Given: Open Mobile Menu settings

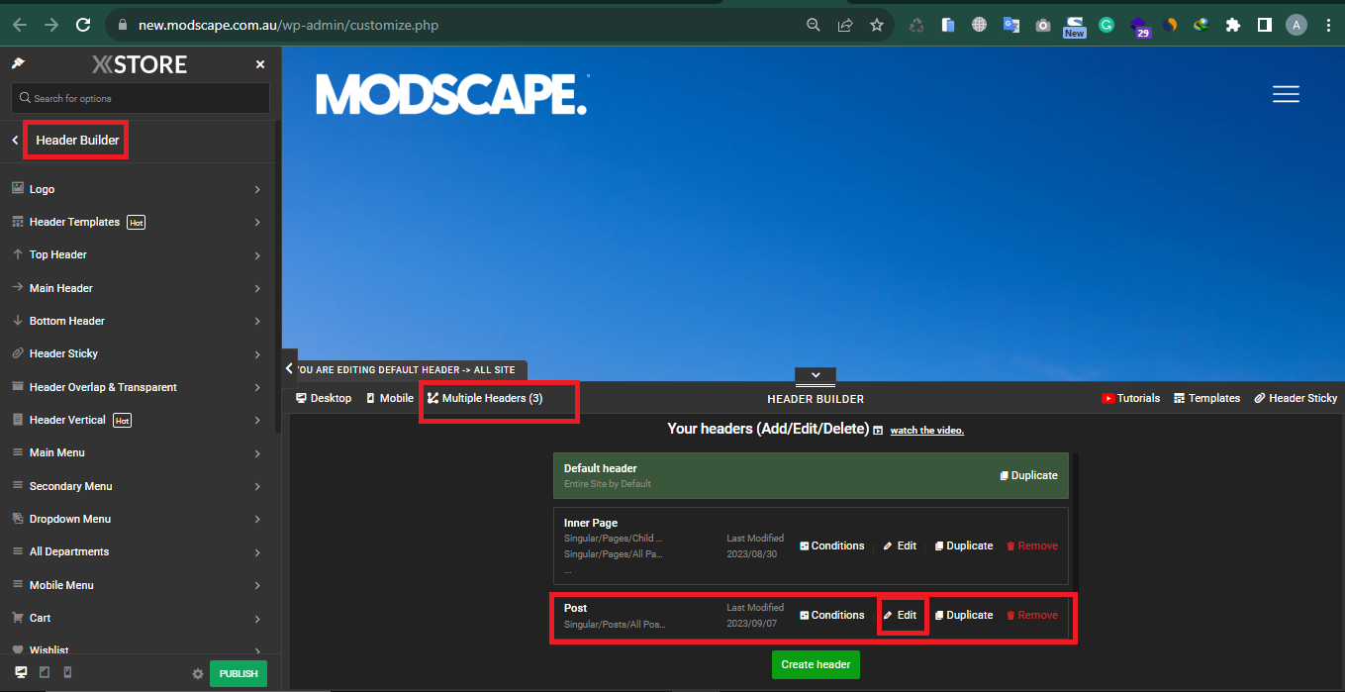Looking at the screenshot, I should pos(137,585).
